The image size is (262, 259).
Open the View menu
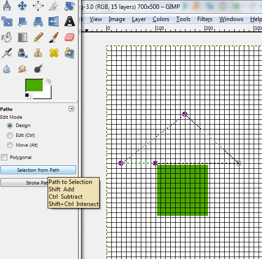[x=96, y=19]
